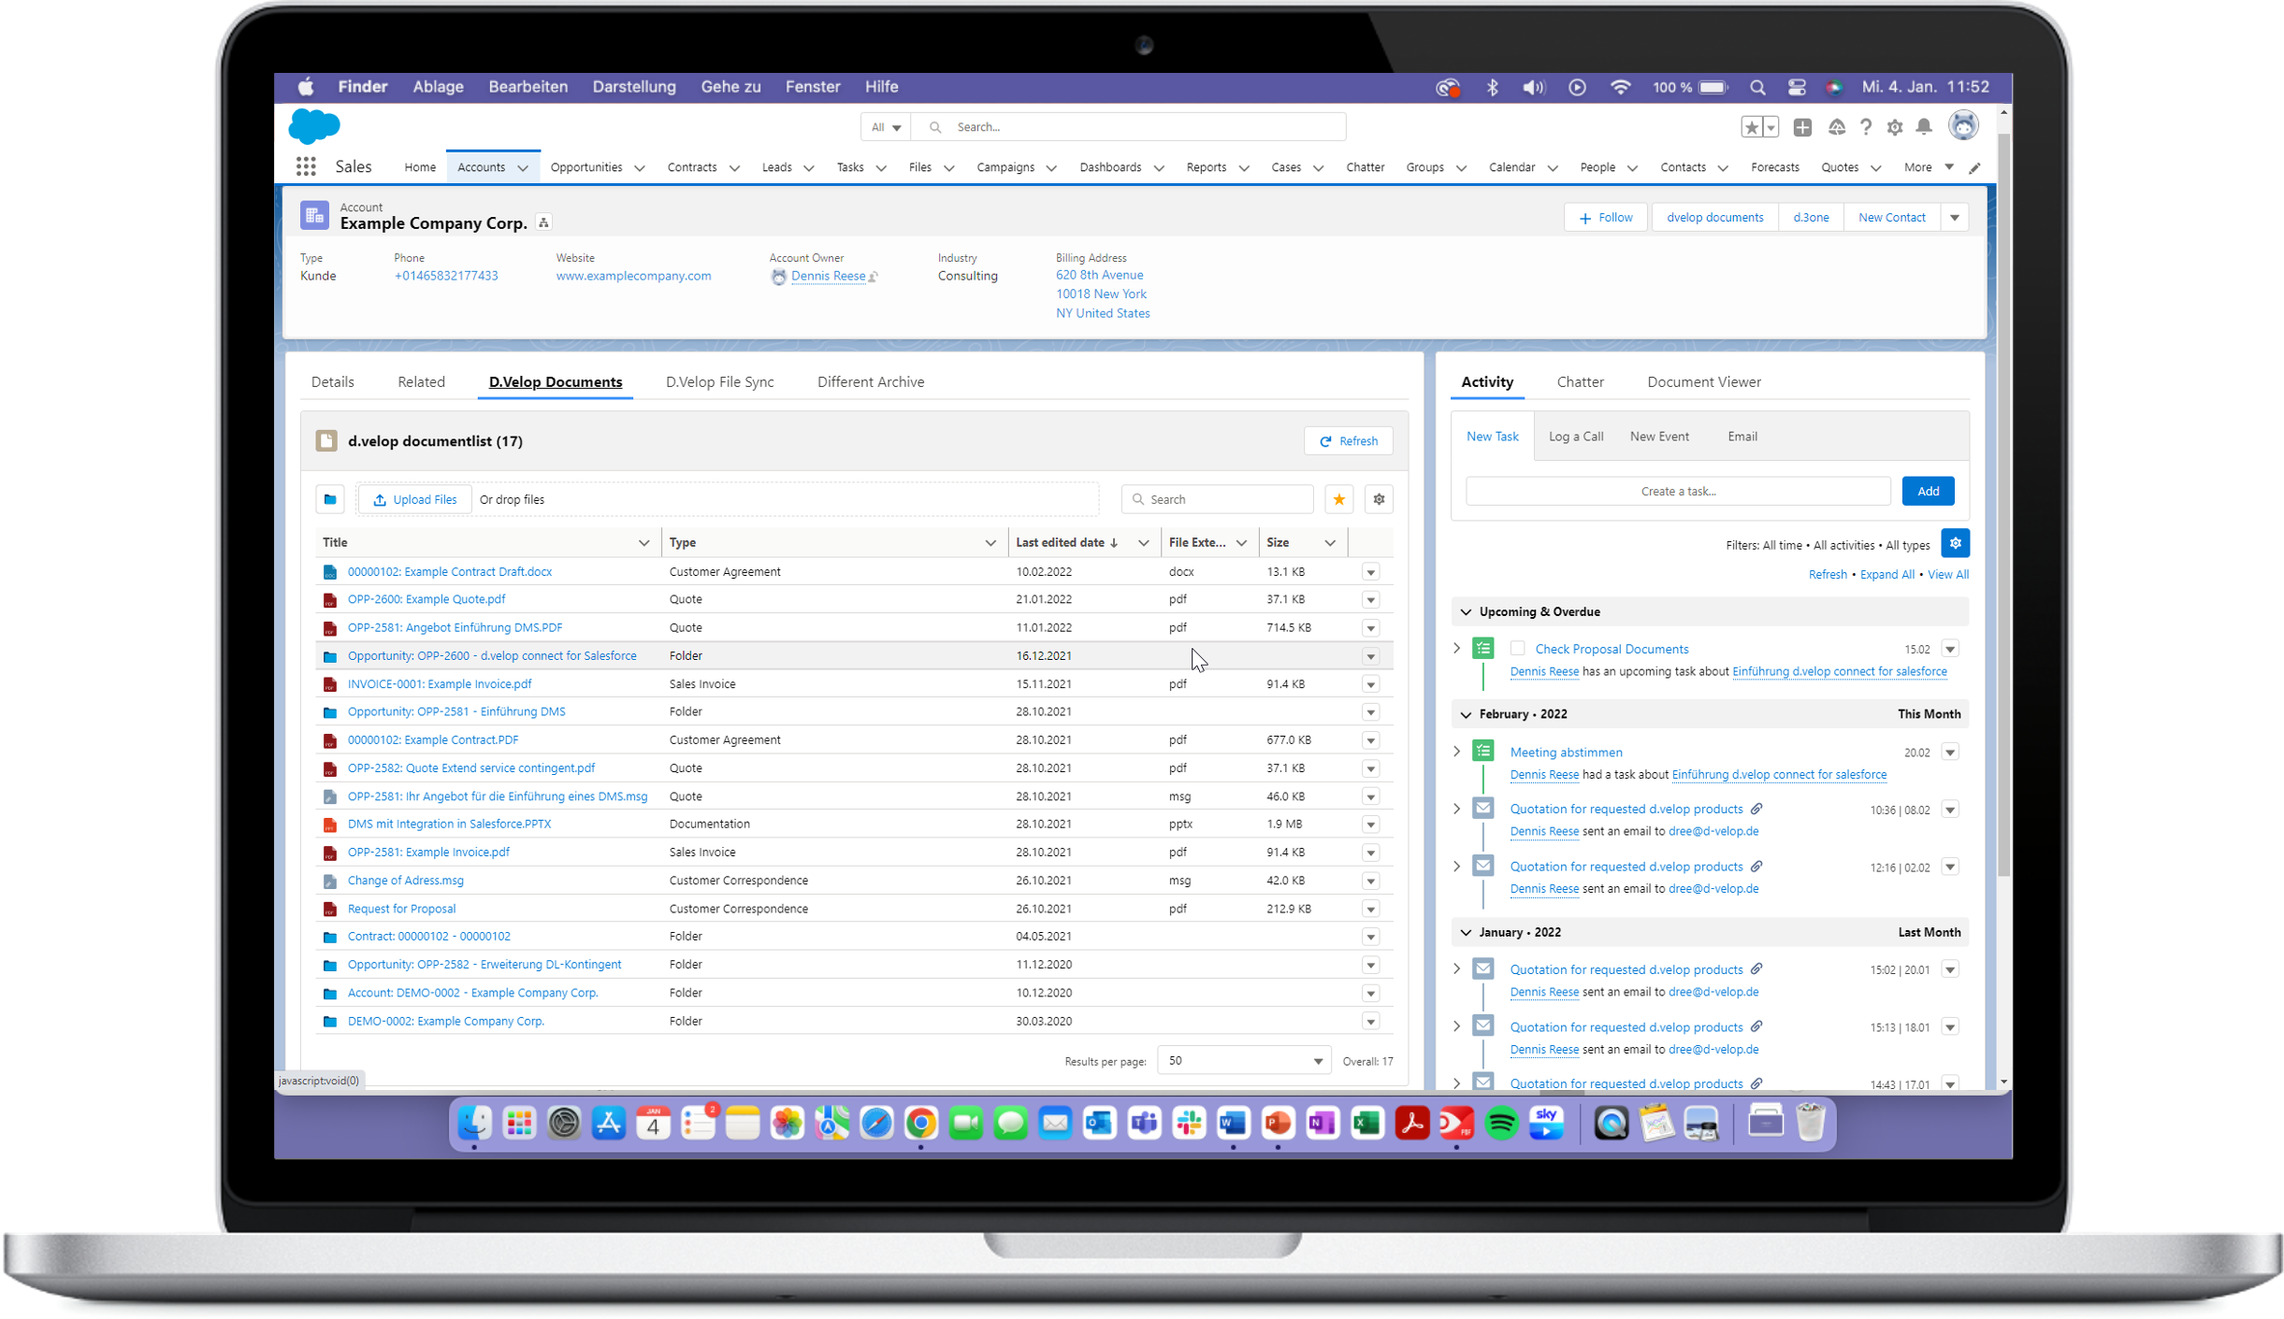Open 00000102: Example Contract Draft.docx
This screenshot has height=1319, width=2284.
click(450, 572)
